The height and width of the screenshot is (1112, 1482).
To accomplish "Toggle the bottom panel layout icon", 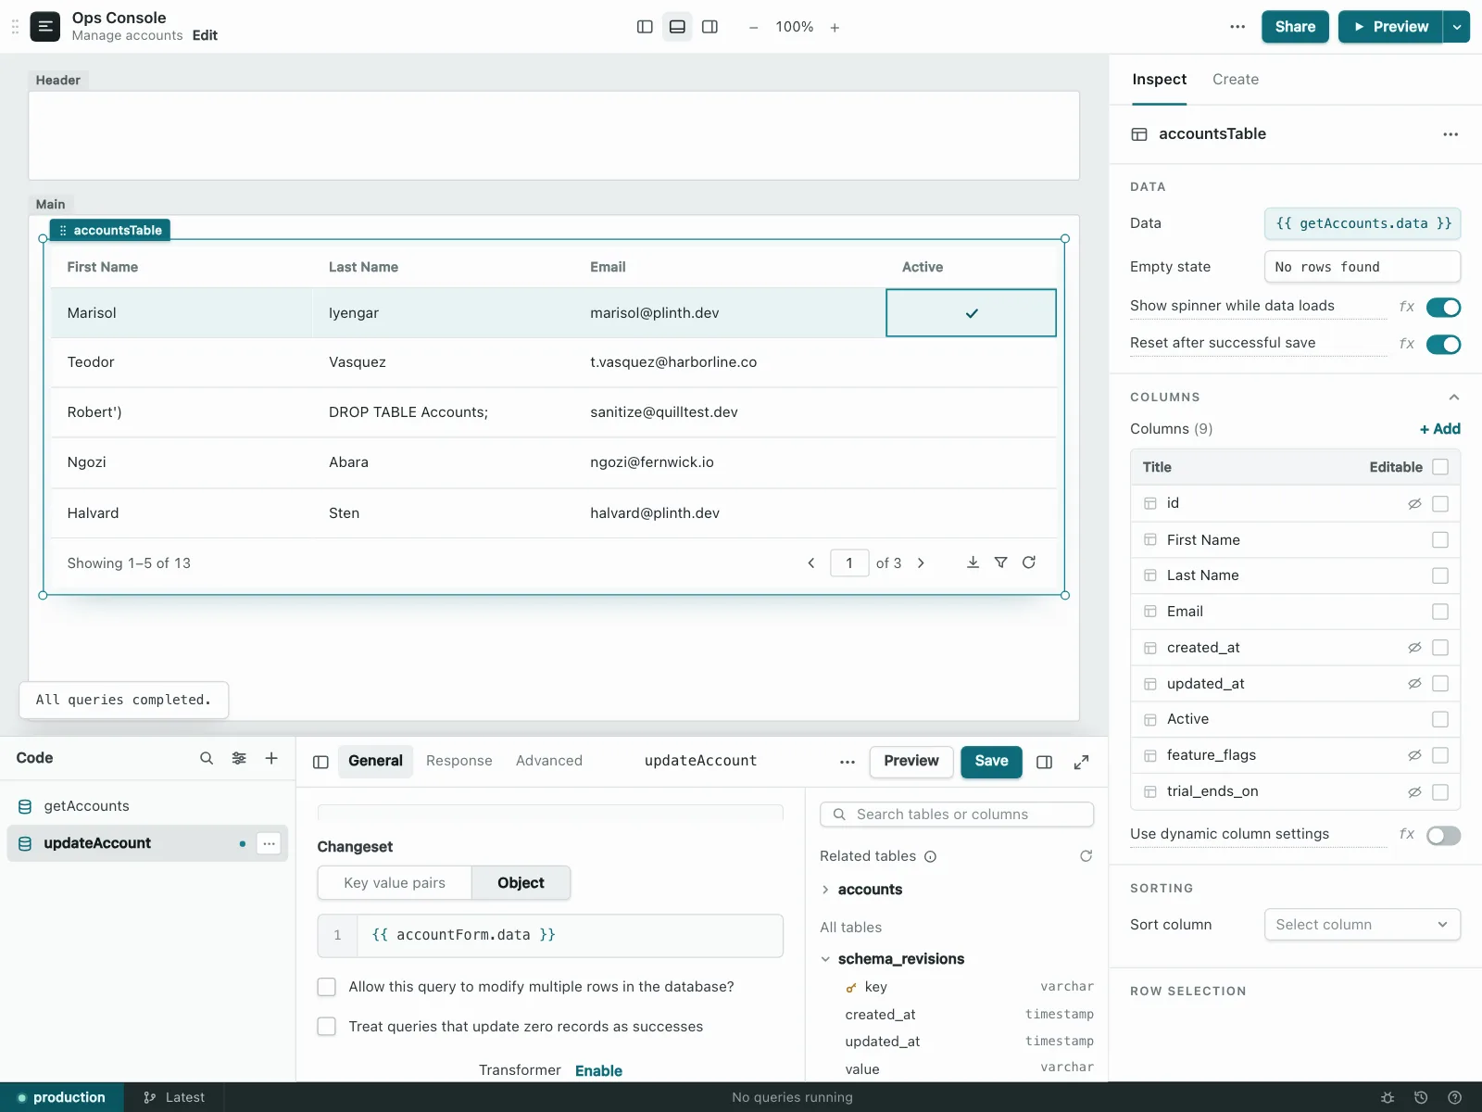I will click(x=678, y=27).
